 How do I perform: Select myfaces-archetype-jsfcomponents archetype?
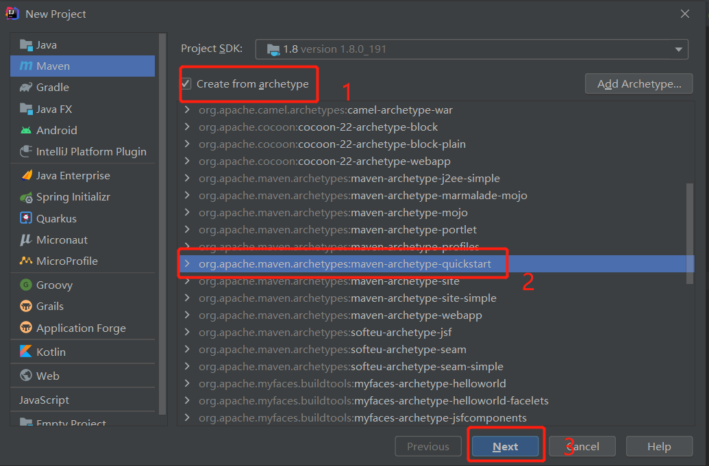coord(362,417)
